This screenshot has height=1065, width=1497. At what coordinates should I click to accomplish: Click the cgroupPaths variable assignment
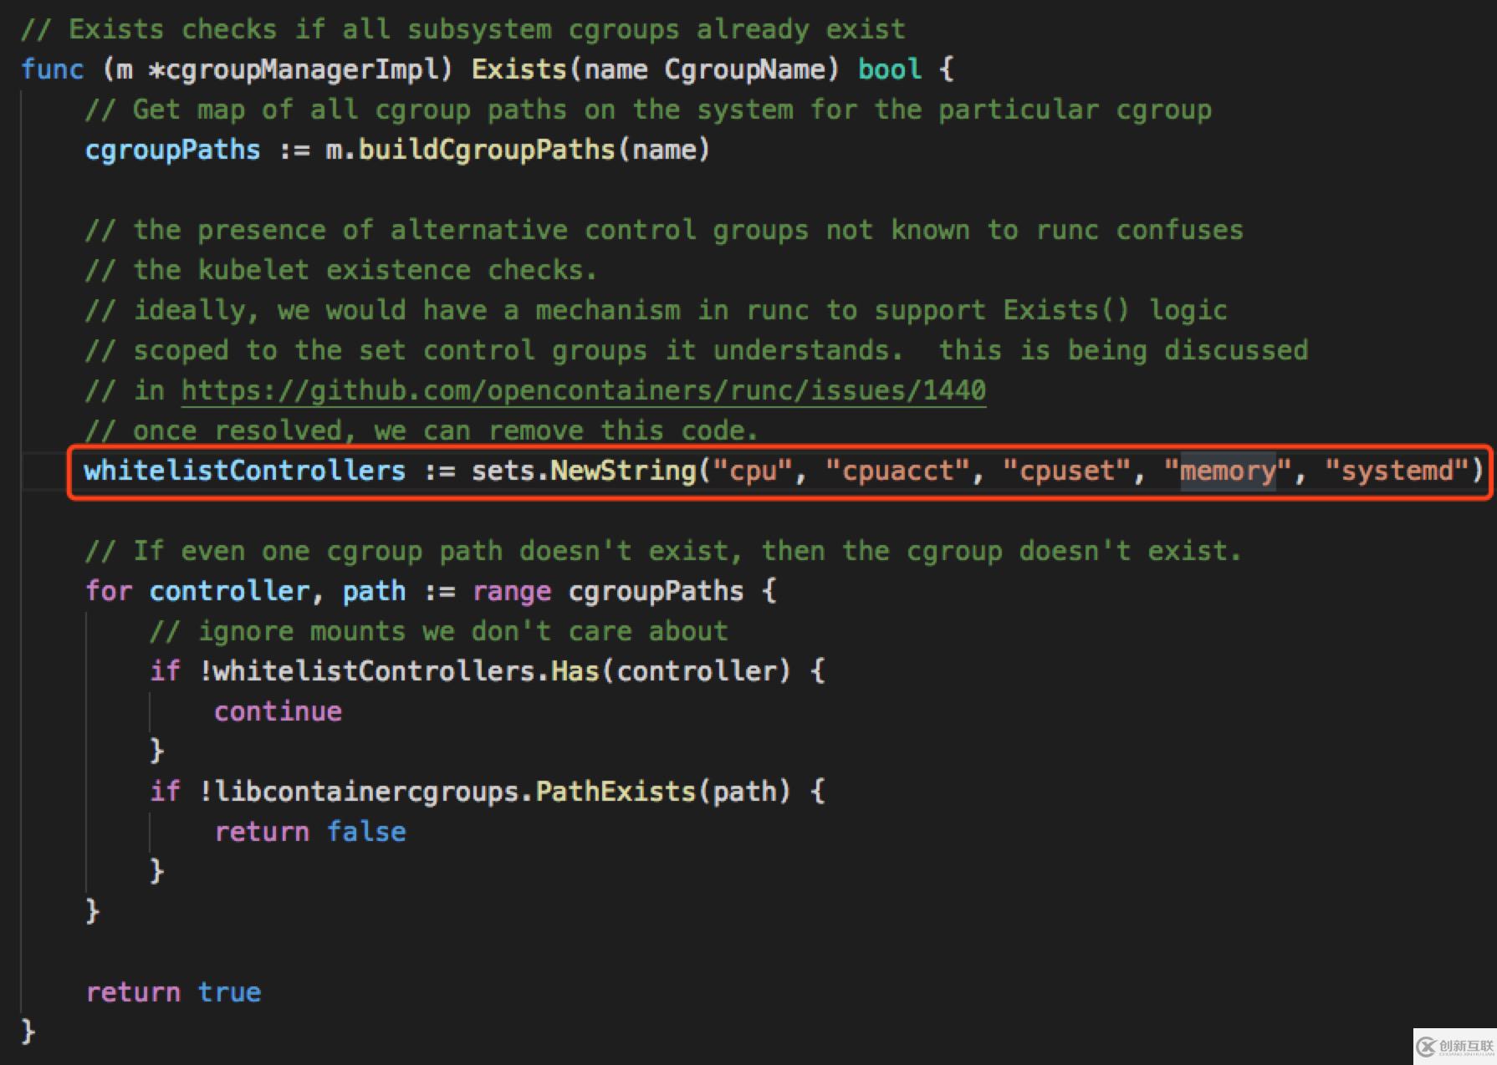click(x=172, y=150)
